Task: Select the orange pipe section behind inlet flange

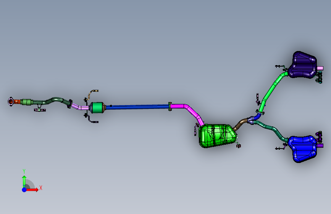Action: (17, 102)
